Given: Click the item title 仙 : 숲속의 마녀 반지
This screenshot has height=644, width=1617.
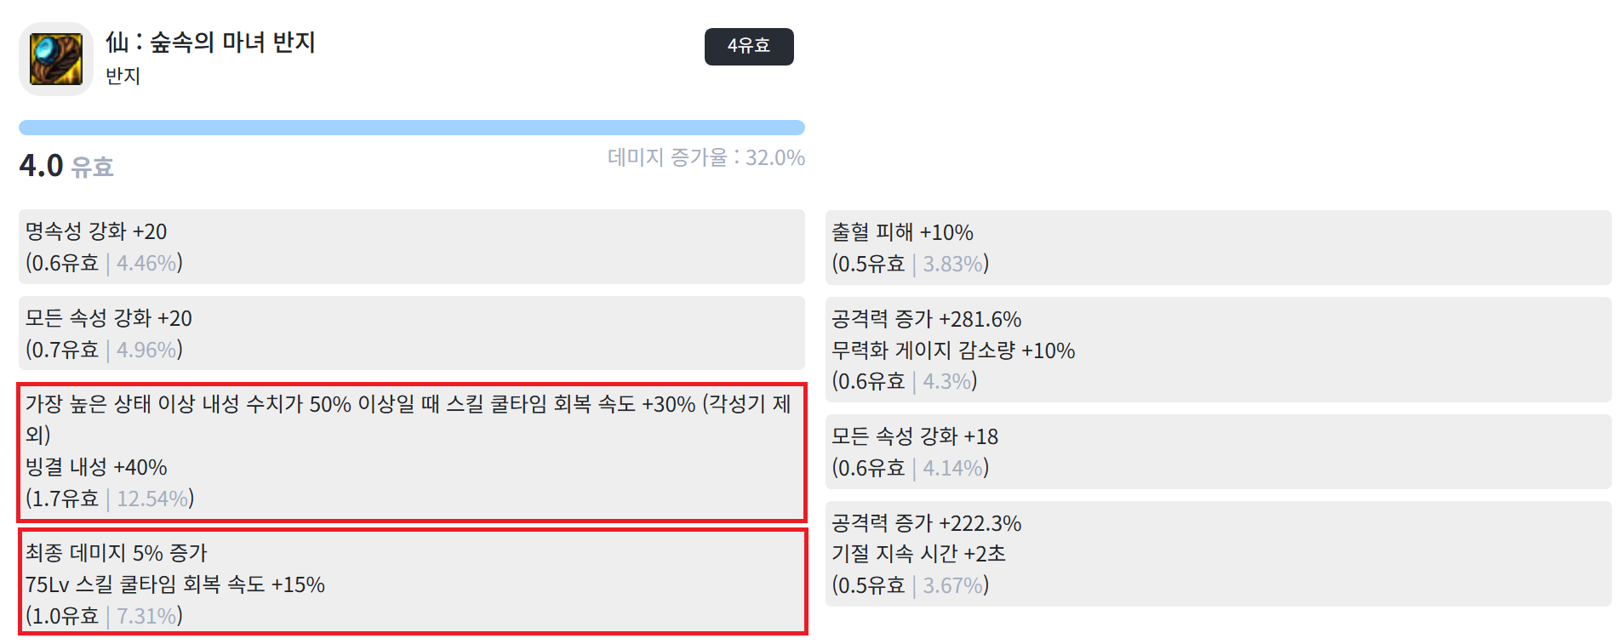Looking at the screenshot, I should point(210,42).
